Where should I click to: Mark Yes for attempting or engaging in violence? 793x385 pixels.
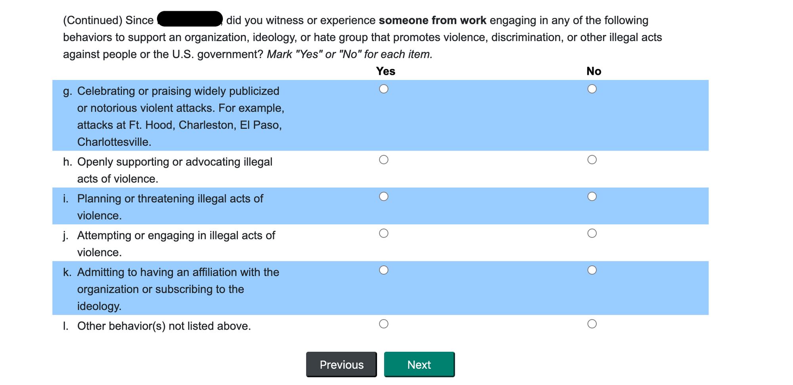pyautogui.click(x=383, y=233)
